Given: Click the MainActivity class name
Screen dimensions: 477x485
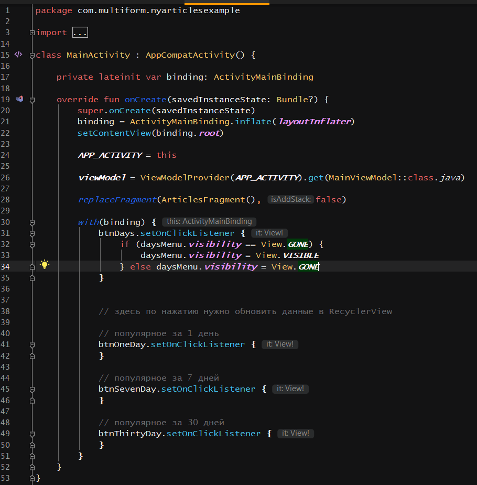Looking at the screenshot, I should (x=99, y=55).
